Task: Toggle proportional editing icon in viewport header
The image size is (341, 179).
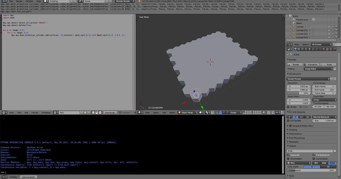Action: coord(269,113)
